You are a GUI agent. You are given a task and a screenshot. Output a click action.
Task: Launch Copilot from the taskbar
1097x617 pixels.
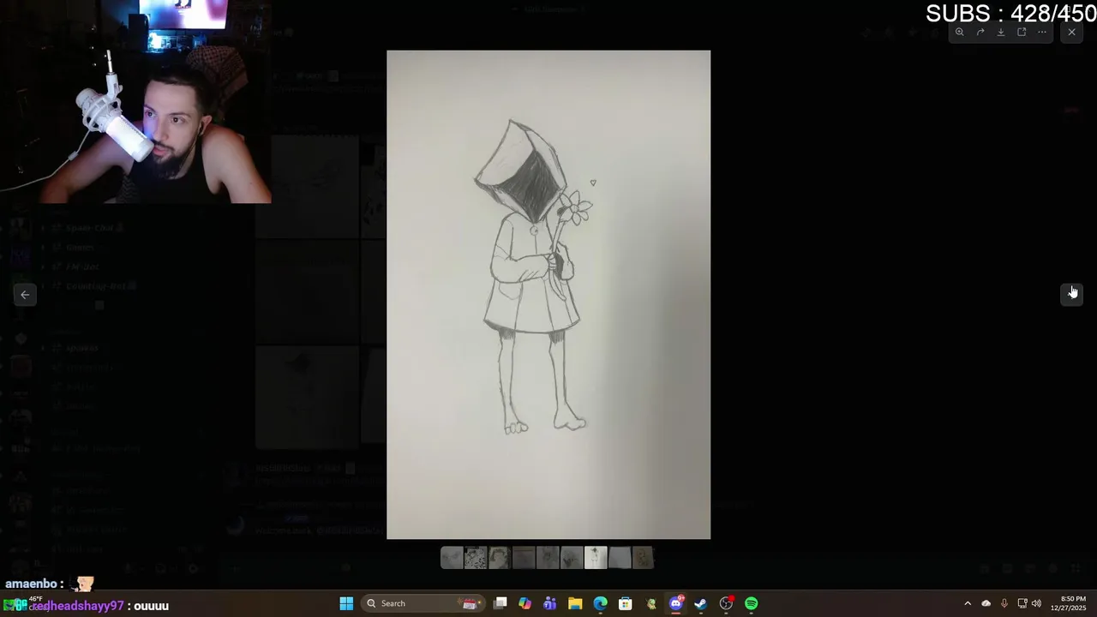point(525,603)
